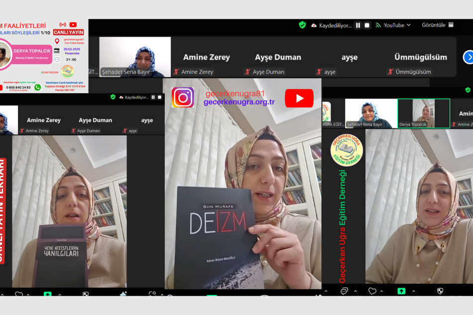Click the calendar icon beside 20.02.2025
473x315 pixels.
tap(57, 50)
